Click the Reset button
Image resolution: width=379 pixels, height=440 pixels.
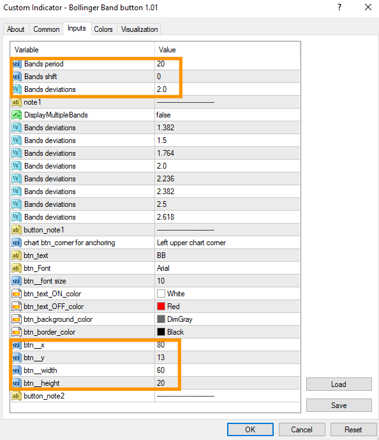pyautogui.click(x=353, y=430)
